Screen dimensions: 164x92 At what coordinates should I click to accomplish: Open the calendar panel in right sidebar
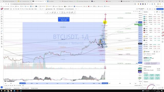[162, 26]
